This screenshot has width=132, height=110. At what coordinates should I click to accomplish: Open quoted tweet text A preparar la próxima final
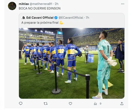(40, 23)
